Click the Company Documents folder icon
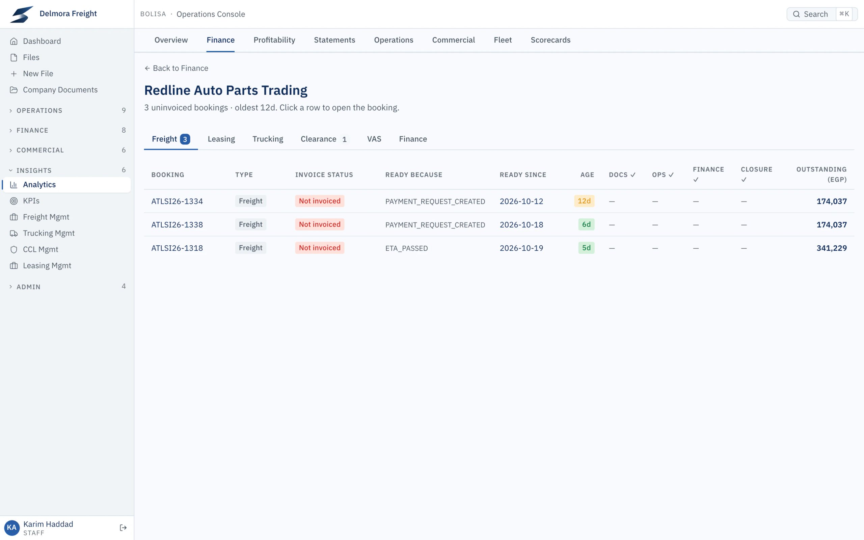Viewport: 864px width, 540px height. 14,90
